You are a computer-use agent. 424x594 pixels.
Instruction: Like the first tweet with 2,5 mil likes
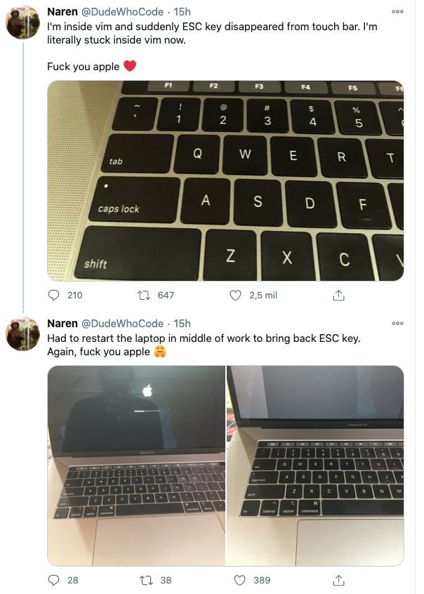(235, 295)
